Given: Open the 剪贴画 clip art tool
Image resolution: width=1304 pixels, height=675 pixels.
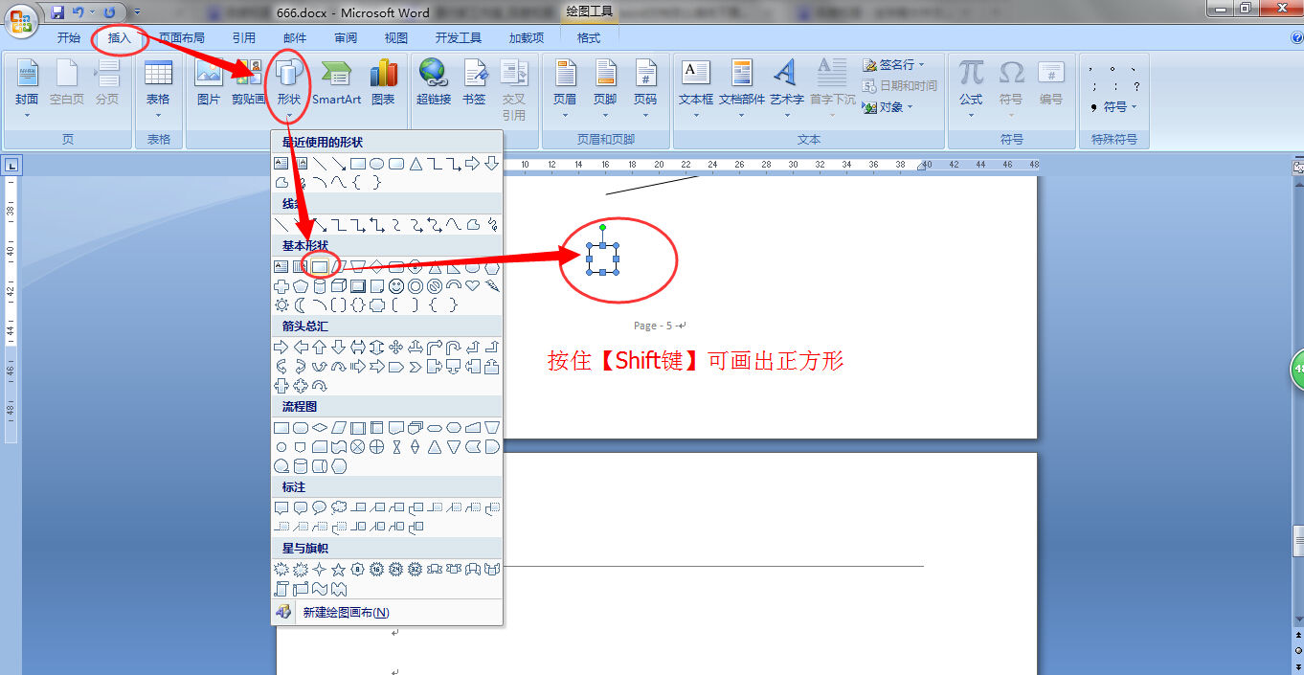Looking at the screenshot, I should (x=248, y=82).
